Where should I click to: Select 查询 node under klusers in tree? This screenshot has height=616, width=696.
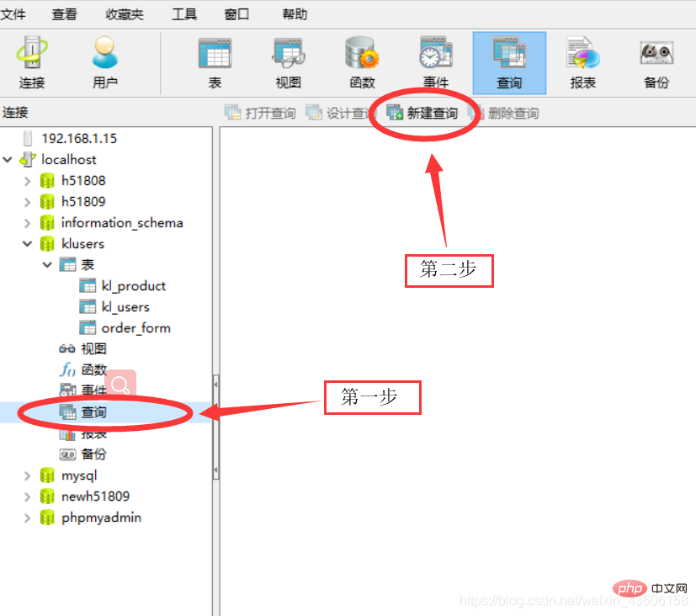(93, 412)
